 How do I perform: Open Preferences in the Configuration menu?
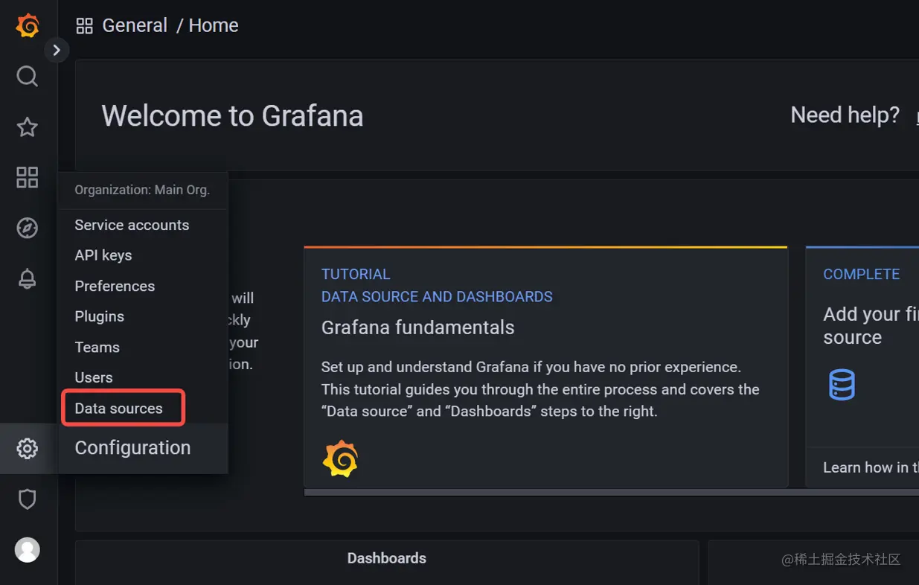(115, 286)
